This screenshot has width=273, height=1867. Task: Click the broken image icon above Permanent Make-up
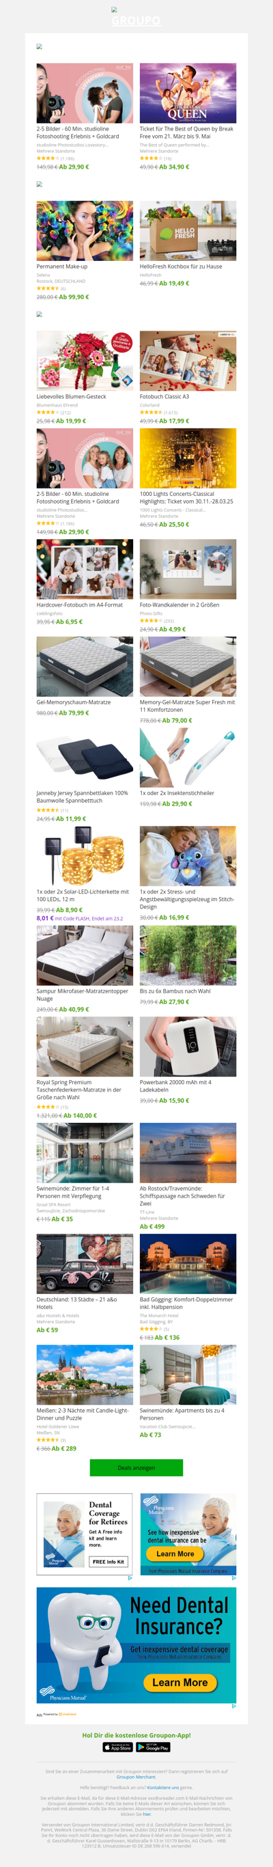pos(39,184)
